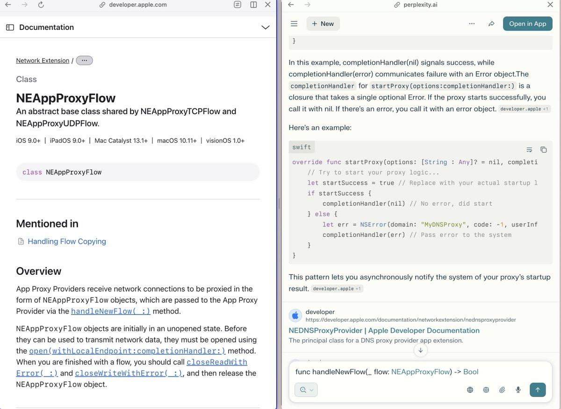
Task: Click the class NEAppProxyFlow declaration
Action: pos(138,172)
